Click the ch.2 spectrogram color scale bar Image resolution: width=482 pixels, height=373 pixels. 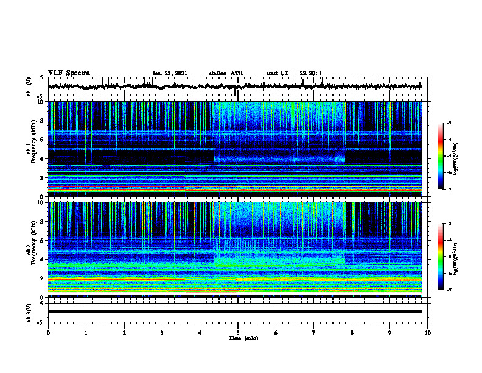(440, 257)
